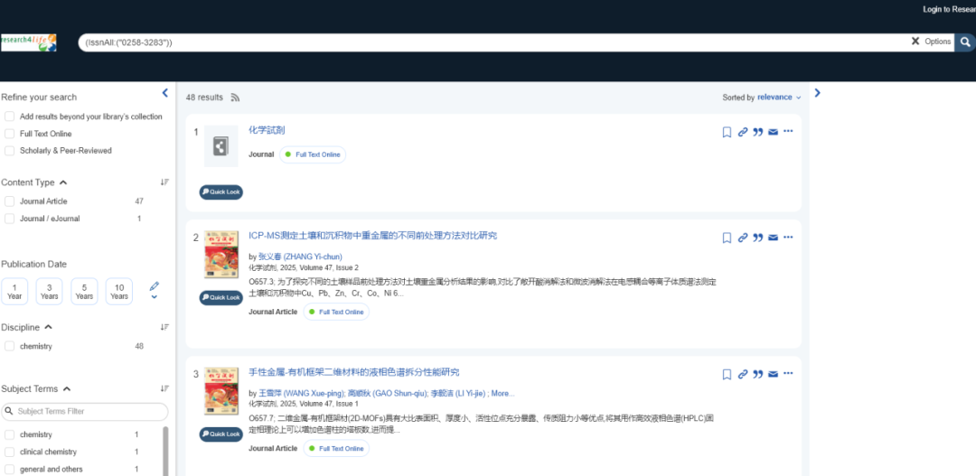The height and width of the screenshot is (476, 976).
Task: Tick the Journal Article content type
Action: pyautogui.click(x=10, y=201)
